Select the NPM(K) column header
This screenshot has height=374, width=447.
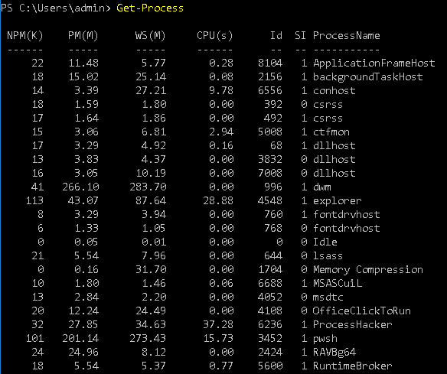[x=25, y=36]
